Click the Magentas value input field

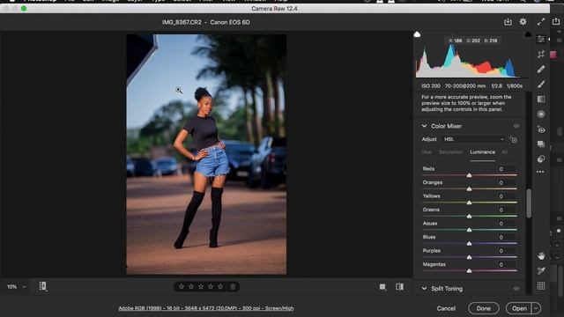click(x=507, y=264)
